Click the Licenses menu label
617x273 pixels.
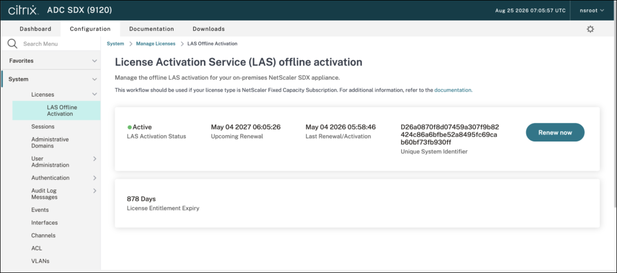(43, 95)
